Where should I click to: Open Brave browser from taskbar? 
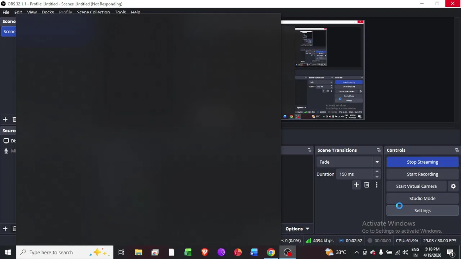click(205, 253)
